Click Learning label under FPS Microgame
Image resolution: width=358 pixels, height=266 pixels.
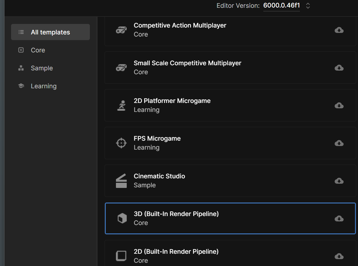[146, 148]
